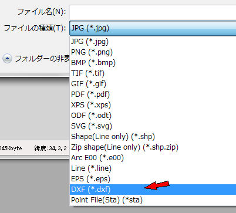Select EPS (*.eps) from the dropdown
This screenshot has width=236, height=213.
153,179
